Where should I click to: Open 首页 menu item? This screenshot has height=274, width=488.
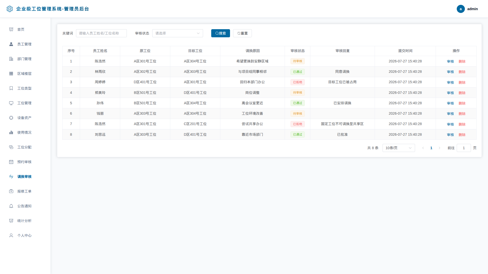[x=25, y=29]
